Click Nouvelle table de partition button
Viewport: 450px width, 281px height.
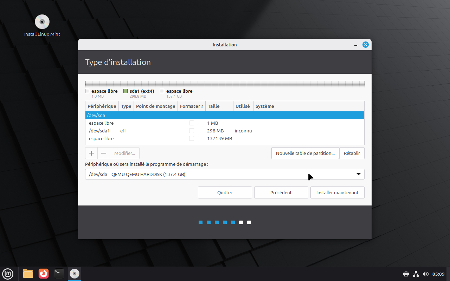pyautogui.click(x=305, y=153)
